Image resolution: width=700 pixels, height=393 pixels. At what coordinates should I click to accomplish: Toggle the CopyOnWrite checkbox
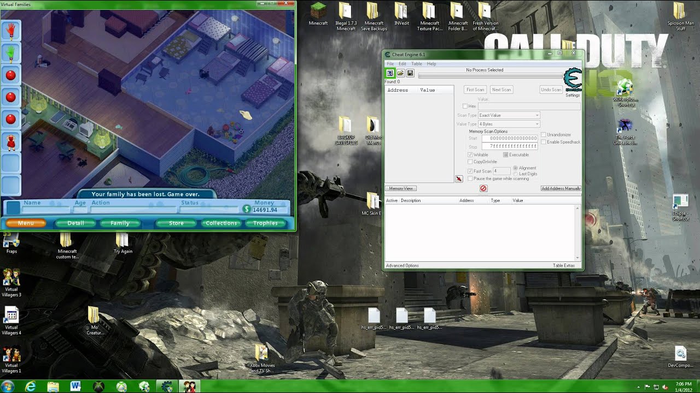(470, 162)
